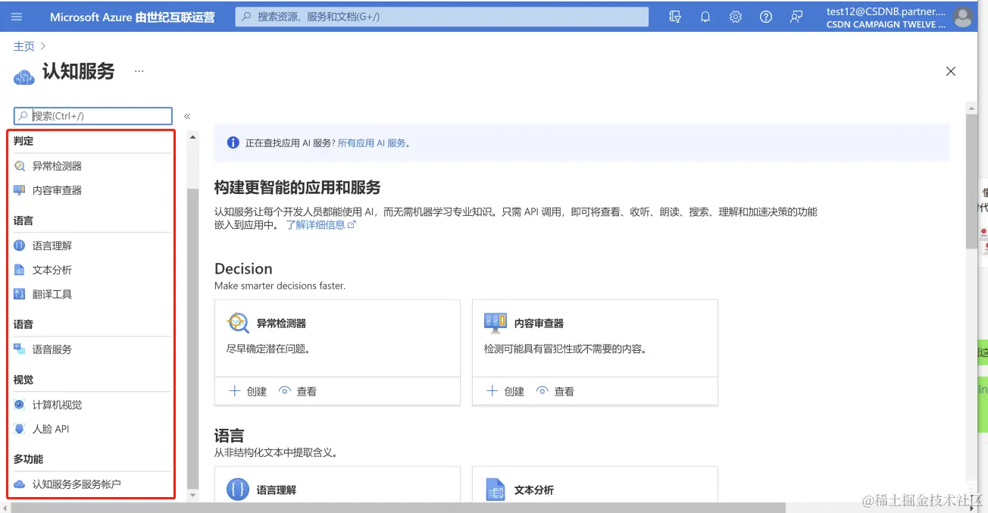Viewport: 988px width, 513px height.
Task: Open the 内容审查器 card title
Action: [x=539, y=323]
